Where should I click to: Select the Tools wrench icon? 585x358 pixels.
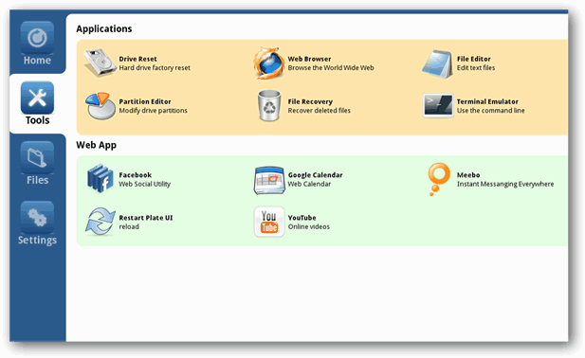tap(37, 98)
